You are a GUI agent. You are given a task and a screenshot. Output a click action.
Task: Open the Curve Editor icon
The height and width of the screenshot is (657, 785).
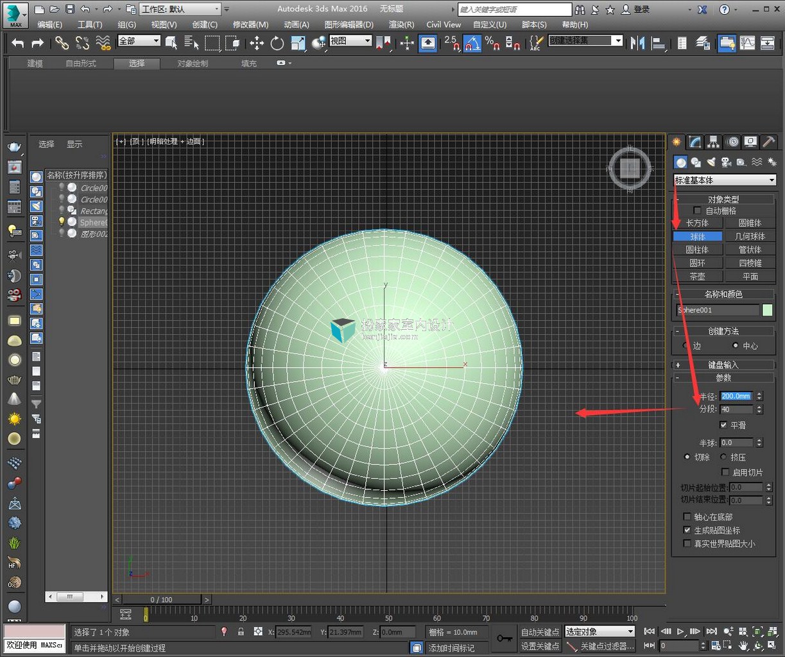click(x=748, y=43)
